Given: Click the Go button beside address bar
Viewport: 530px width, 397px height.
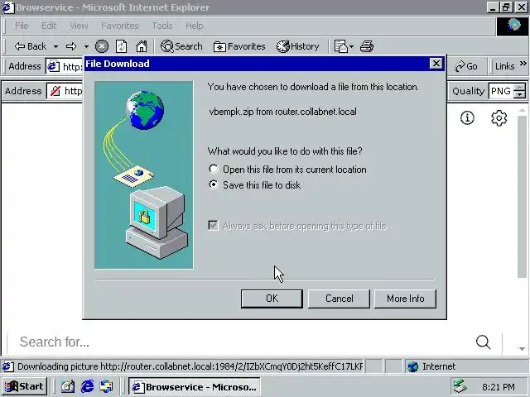Looking at the screenshot, I should point(466,66).
